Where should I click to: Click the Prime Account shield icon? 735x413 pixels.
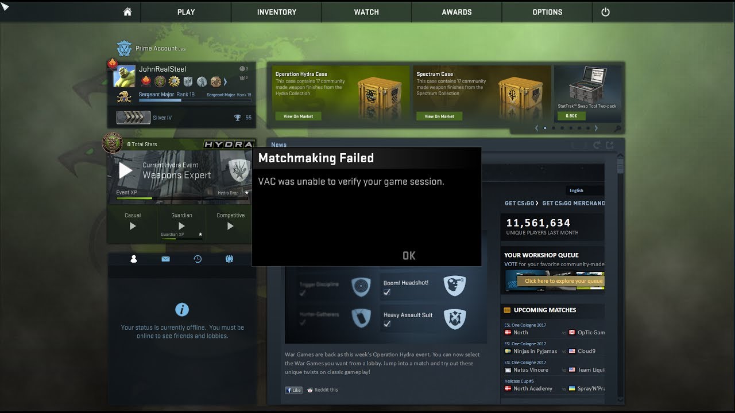point(124,48)
